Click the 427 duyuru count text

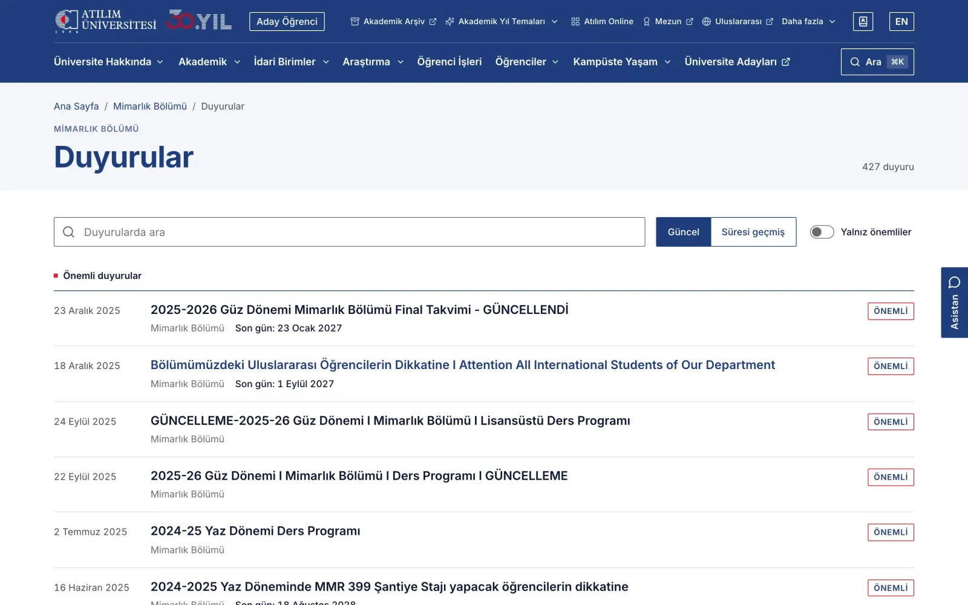click(888, 167)
